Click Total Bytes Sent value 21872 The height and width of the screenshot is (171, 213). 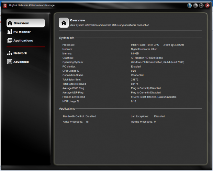pos(134,80)
